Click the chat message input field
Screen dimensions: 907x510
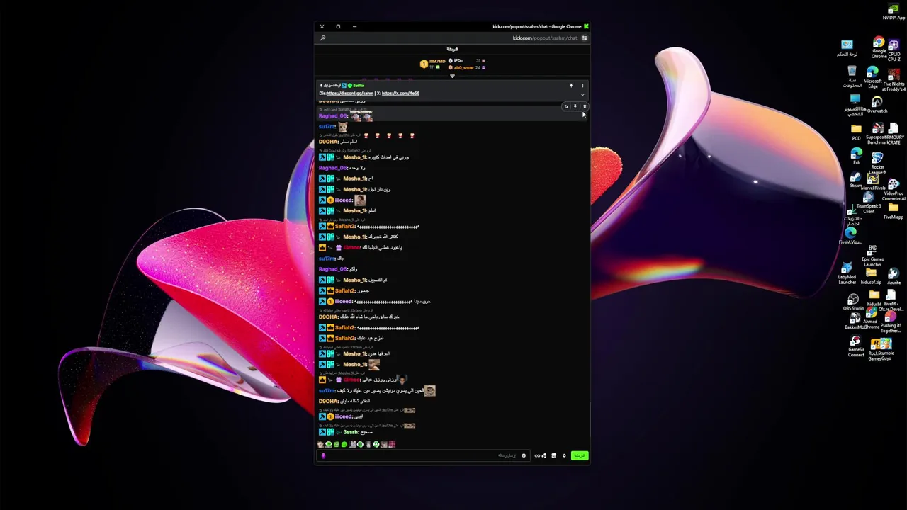[423, 455]
